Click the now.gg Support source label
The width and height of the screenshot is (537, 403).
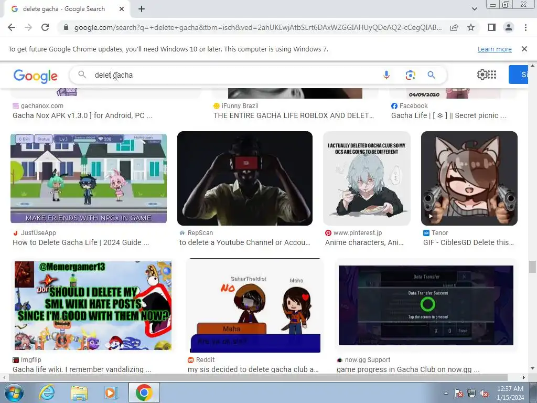(x=368, y=360)
